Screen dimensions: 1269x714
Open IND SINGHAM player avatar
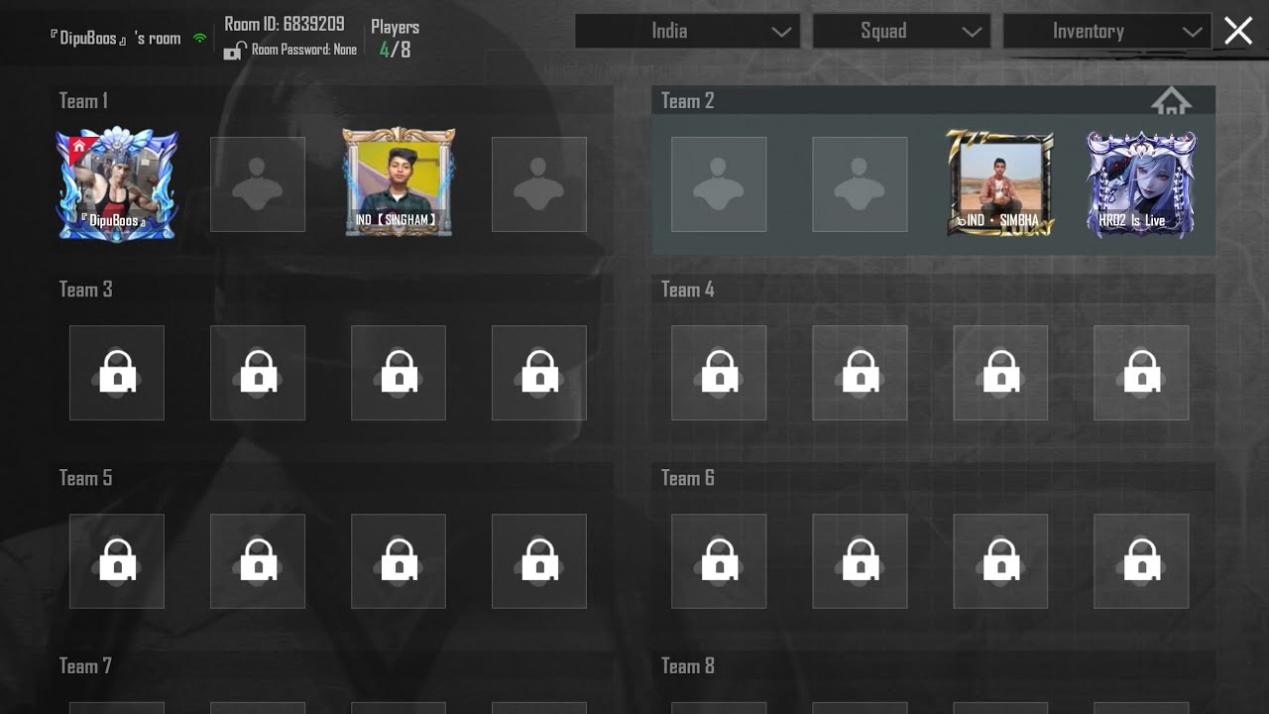click(x=399, y=182)
